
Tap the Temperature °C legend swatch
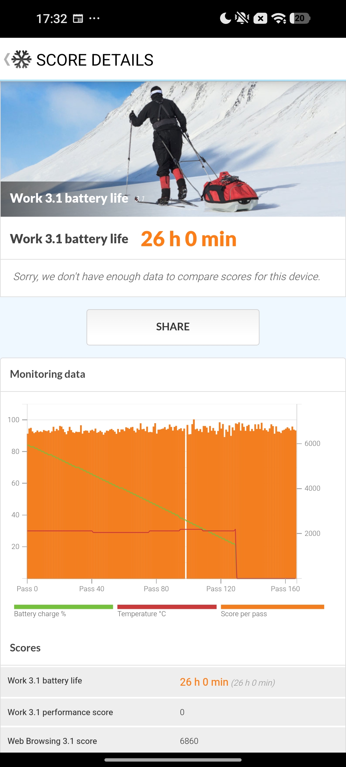point(167,607)
